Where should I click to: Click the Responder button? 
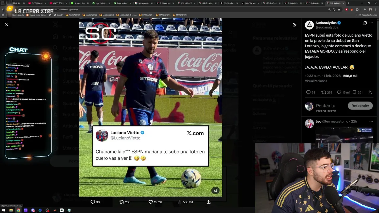[x=360, y=106]
